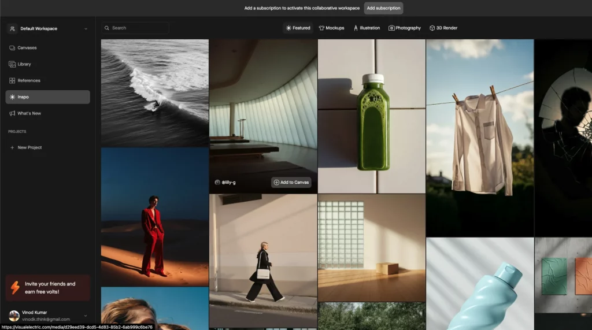The image size is (592, 330).
Task: Create a New Project
Action: click(x=29, y=147)
